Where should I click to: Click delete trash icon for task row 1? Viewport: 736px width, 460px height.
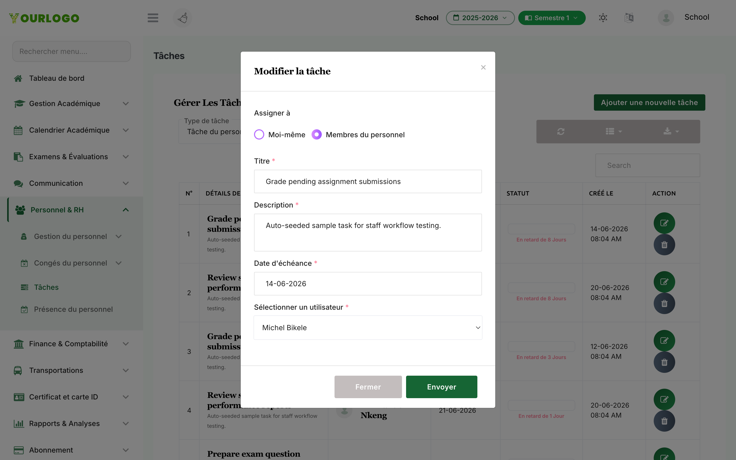click(x=664, y=245)
